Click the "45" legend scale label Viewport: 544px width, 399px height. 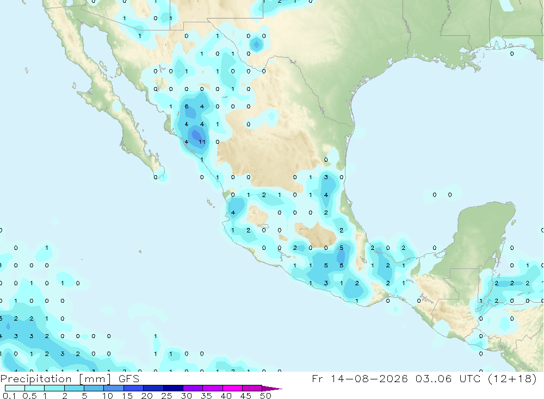[x=246, y=396]
